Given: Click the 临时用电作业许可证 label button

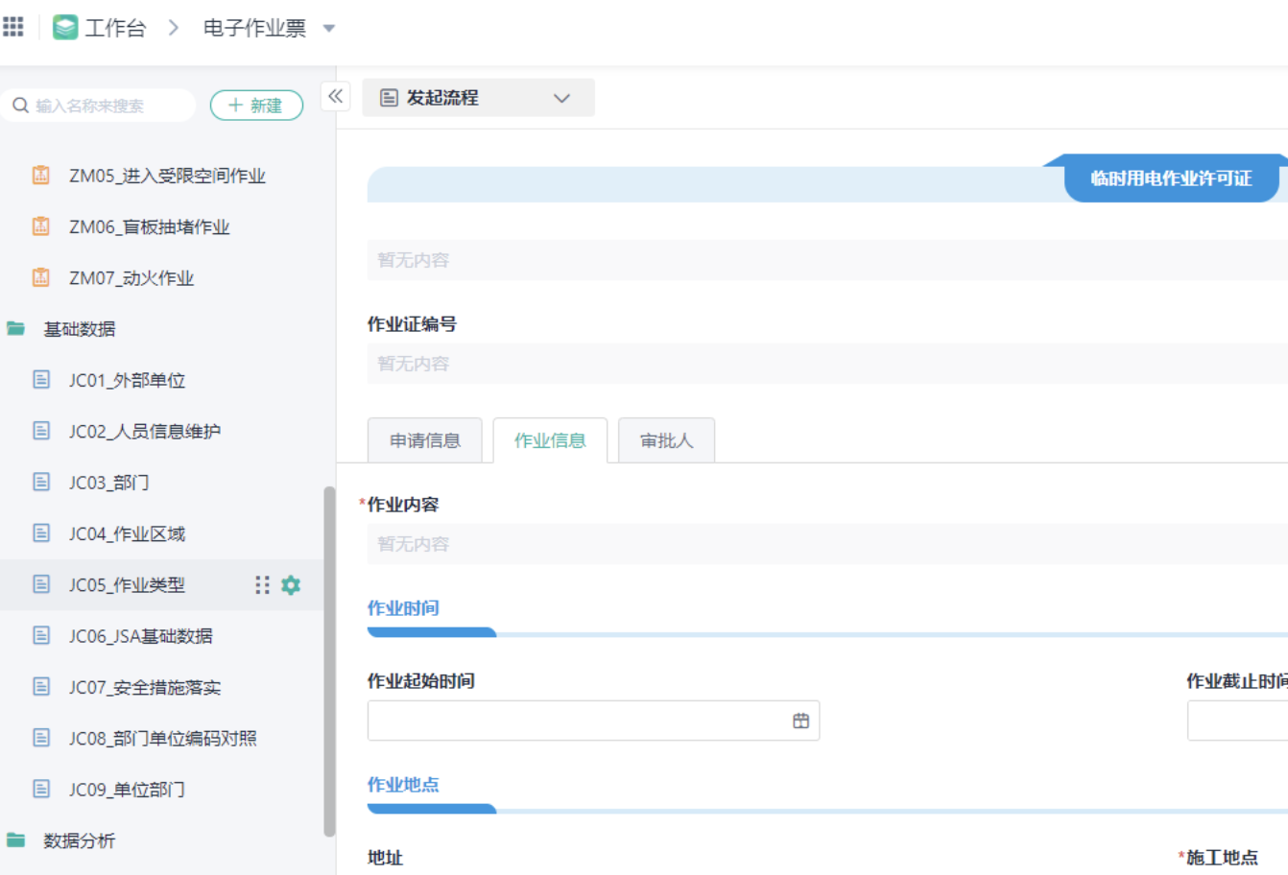Looking at the screenshot, I should (x=1171, y=178).
